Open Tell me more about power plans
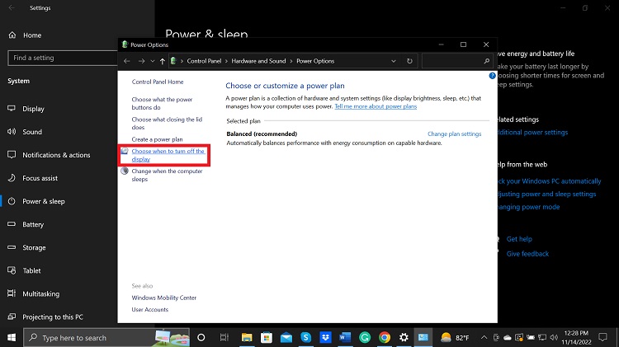Image resolution: width=619 pixels, height=347 pixels. pos(376,106)
